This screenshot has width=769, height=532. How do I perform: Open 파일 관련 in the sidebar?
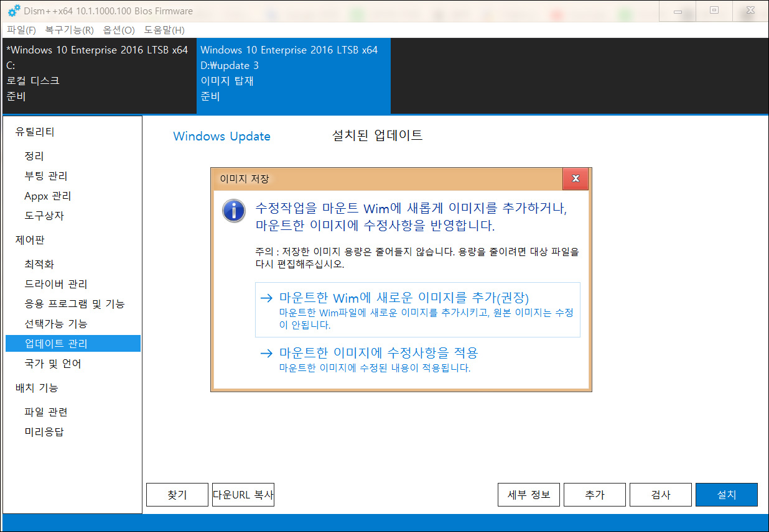(46, 412)
